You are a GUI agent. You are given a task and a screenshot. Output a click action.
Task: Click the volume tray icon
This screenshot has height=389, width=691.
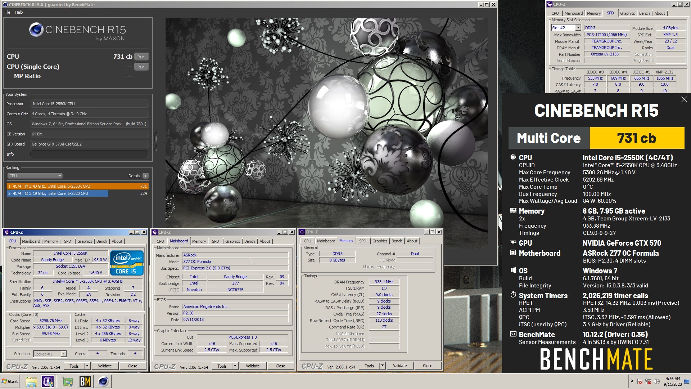[656, 381]
